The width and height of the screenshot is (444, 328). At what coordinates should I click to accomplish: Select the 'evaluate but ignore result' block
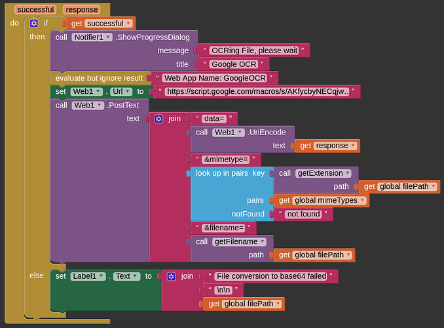(99, 78)
